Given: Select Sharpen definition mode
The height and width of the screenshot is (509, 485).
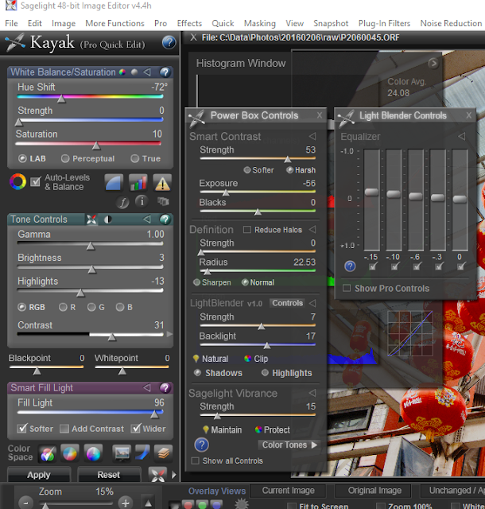Looking at the screenshot, I should [x=196, y=282].
